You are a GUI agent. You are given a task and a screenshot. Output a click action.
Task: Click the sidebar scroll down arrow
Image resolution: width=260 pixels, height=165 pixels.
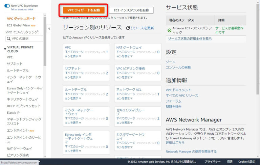(45, 156)
